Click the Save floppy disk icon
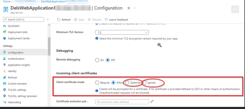245x109 pixels. 76,20
